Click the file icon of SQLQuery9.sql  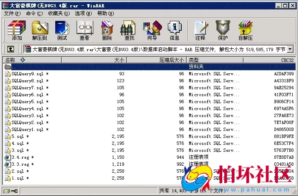(8, 74)
